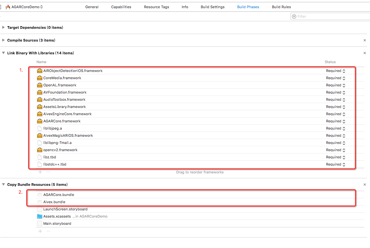Expand the Compile Sources section
370x248 pixels.
[x=3, y=40]
